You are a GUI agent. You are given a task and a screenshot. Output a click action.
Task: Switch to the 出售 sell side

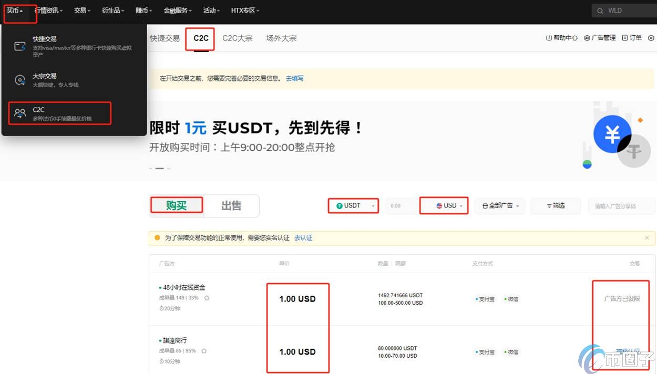(x=231, y=205)
